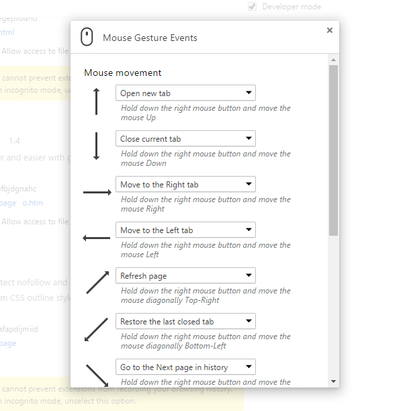Screen dimensions: 403x411
Task: Click the mouse icon in dialog header
Action: pyautogui.click(x=87, y=38)
